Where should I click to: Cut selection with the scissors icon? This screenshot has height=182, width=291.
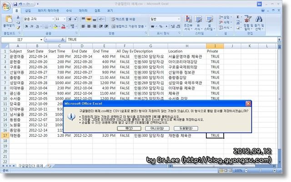pyautogui.click(x=18, y=18)
